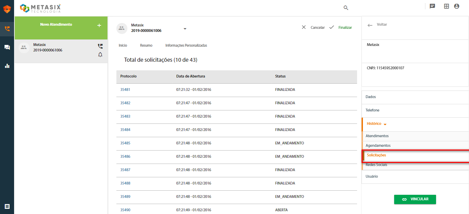Viewport: 469px width, 214px height.
Task: Select Metasix 2019-0000061006 attendance card
Action: click(61, 51)
